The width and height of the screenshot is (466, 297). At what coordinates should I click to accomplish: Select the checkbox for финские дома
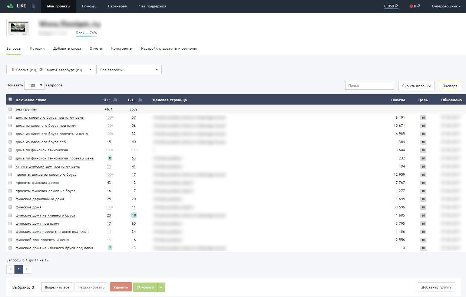coord(10,207)
